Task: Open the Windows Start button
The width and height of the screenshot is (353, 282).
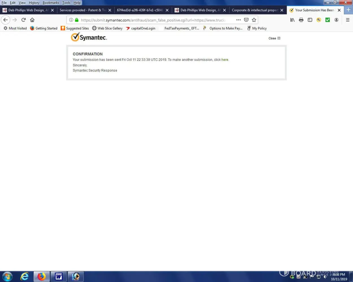Action: [7, 276]
